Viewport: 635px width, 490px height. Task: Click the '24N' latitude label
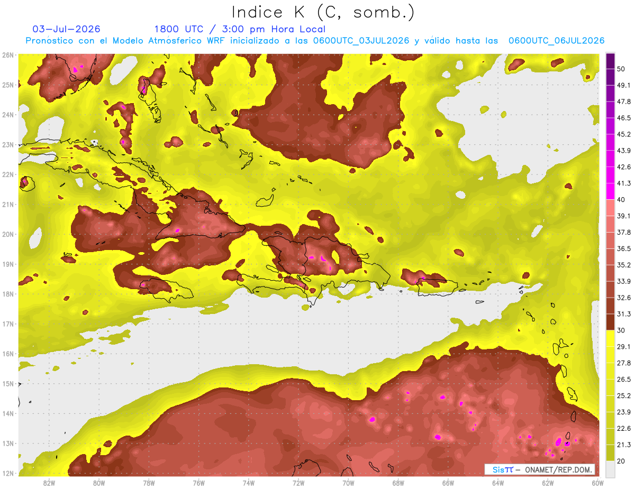[x=8, y=115]
